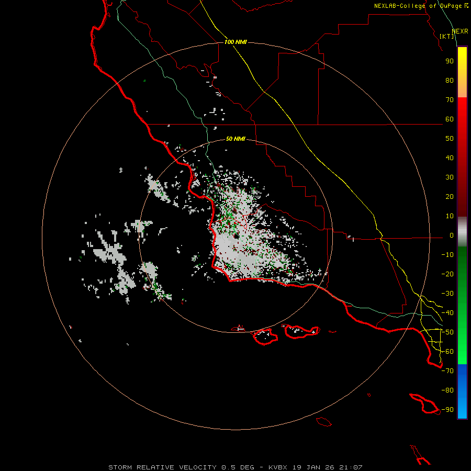Click the 80 value on the velocity scale

pyautogui.click(x=450, y=81)
